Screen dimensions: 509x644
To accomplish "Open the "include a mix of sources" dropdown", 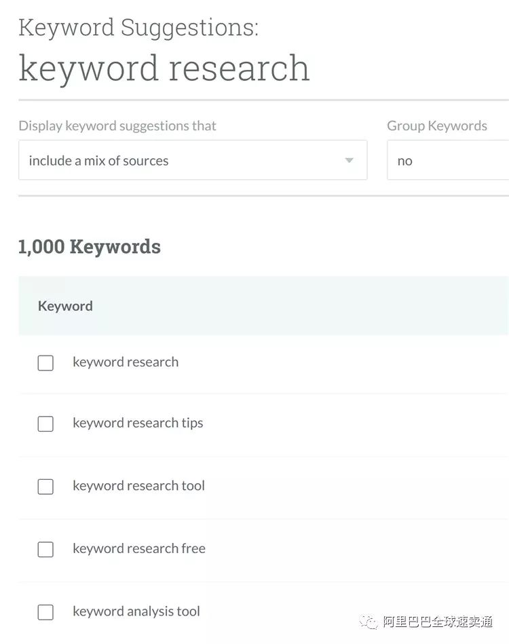I will [x=192, y=161].
